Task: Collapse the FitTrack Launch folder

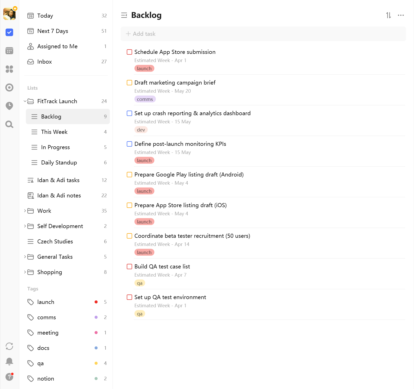Action: pos(25,101)
